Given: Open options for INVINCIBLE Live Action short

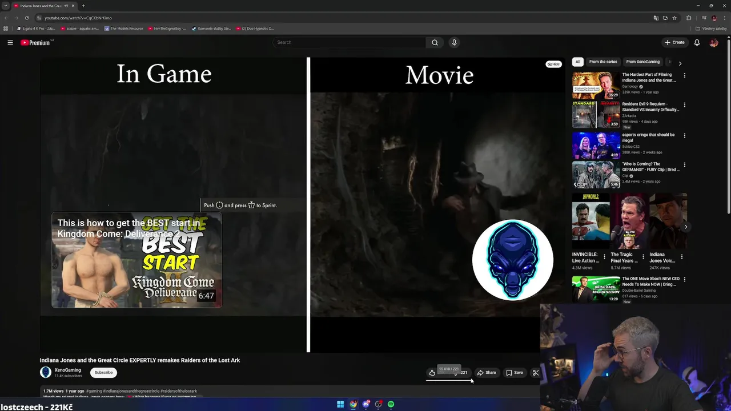Looking at the screenshot, I should [604, 257].
